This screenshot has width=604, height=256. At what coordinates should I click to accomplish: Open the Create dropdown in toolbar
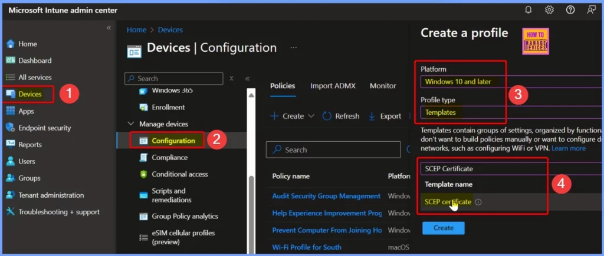293,116
